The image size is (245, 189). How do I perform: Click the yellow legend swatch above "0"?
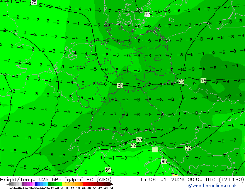point(63,184)
